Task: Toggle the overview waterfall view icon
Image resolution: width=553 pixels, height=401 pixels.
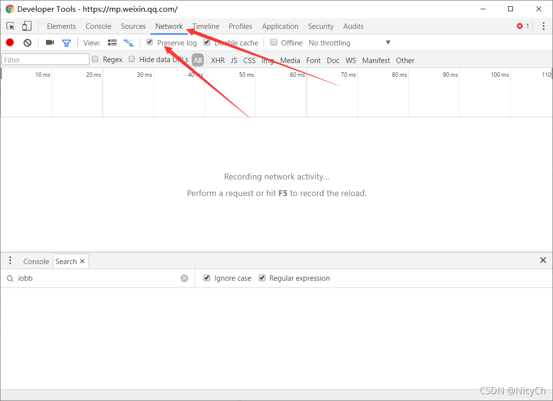Action: 129,43
